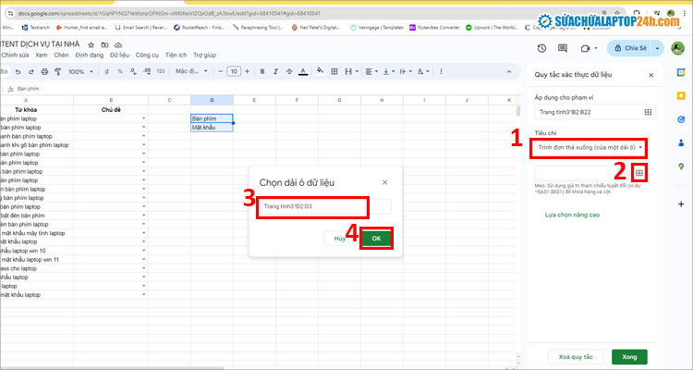Viewport: 693px width, 370px height.
Task: Select range via grid icon in apply-to field
Action: [648, 112]
